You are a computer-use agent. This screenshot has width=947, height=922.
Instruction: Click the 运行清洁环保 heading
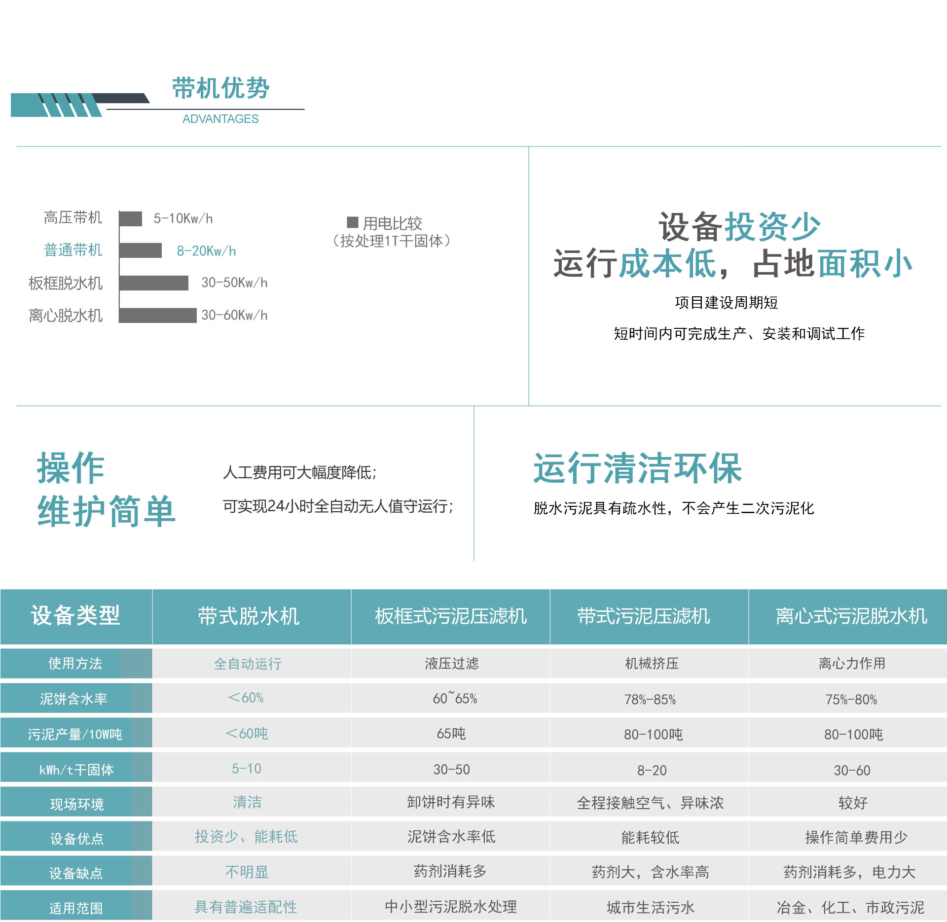click(637, 468)
